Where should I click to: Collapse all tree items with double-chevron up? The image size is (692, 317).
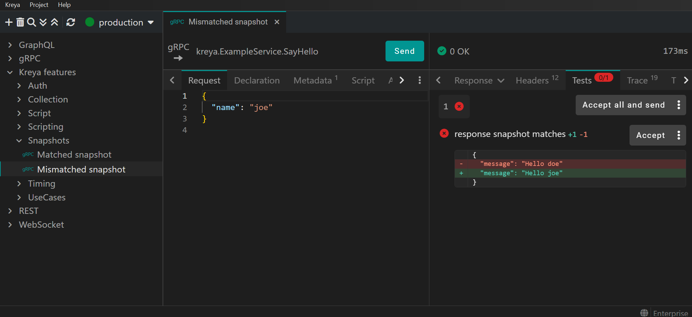(55, 22)
